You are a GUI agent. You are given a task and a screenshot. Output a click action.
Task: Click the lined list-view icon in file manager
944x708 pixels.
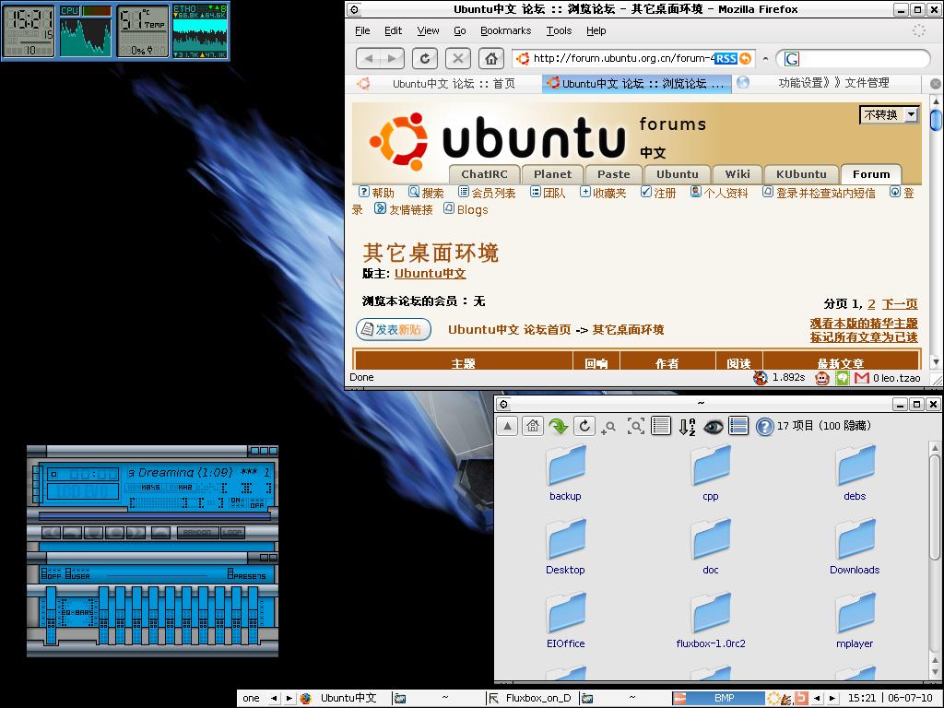(x=660, y=426)
